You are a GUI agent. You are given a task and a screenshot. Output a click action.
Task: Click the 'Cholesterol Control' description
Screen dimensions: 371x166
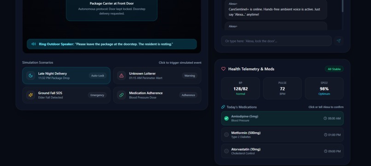(x=243, y=153)
